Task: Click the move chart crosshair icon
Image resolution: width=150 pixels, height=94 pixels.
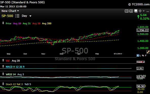Action: click(x=140, y=11)
